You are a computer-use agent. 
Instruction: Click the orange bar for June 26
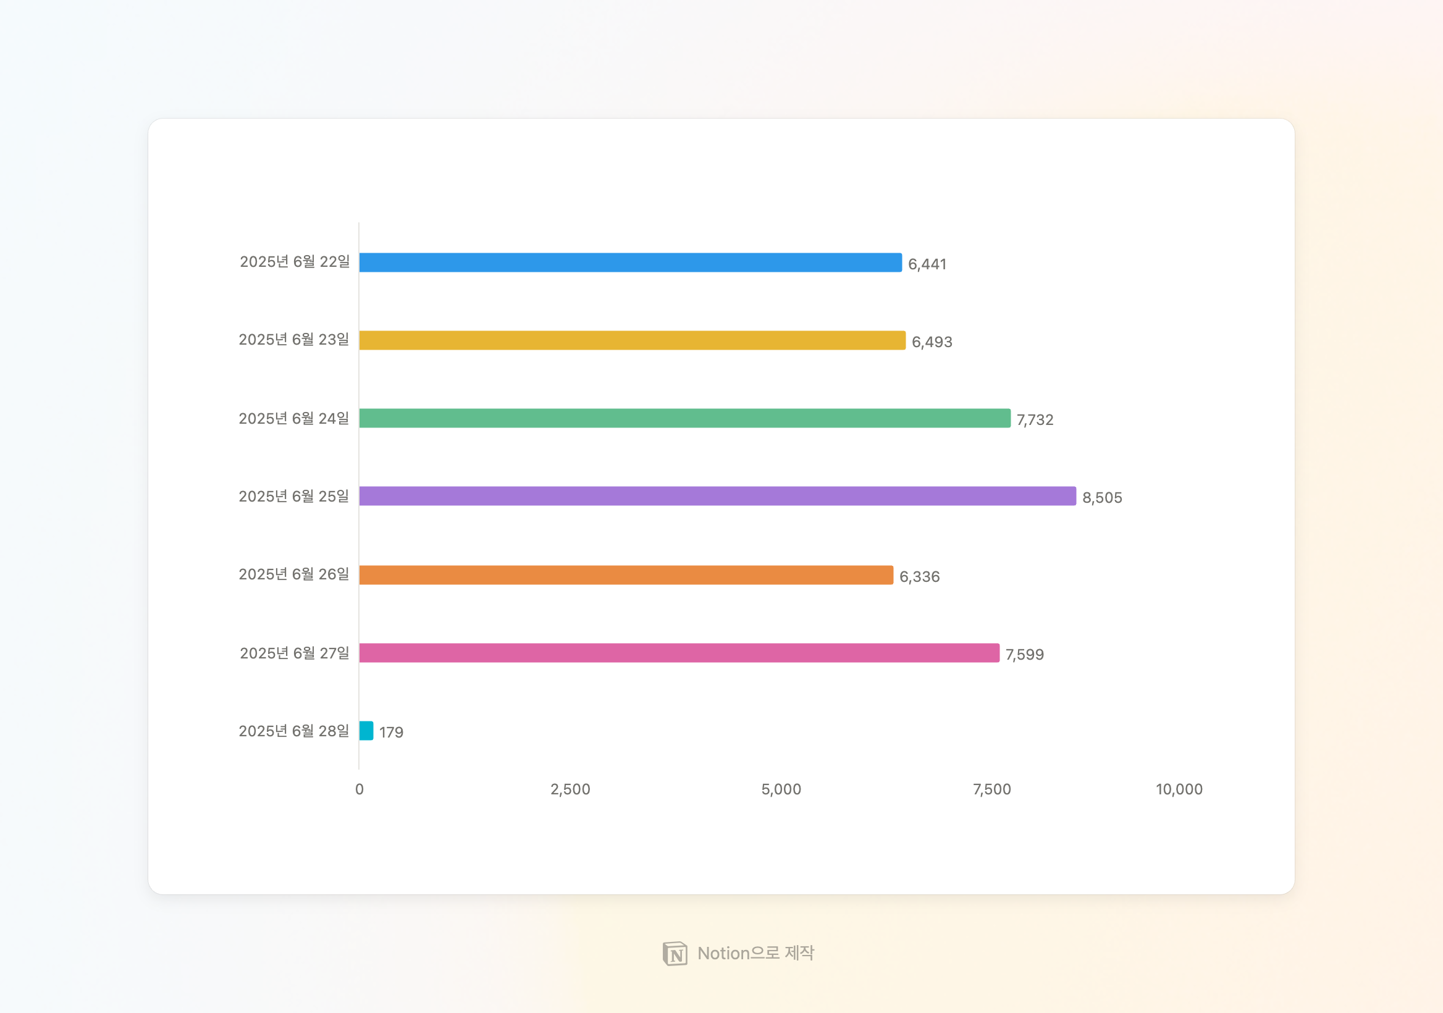point(626,575)
